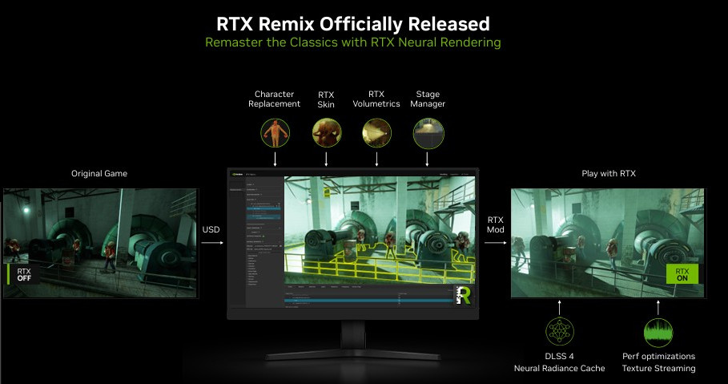This screenshot has height=384, width=728.
Task: Click the 'Original Game' caption
Action: tap(99, 173)
